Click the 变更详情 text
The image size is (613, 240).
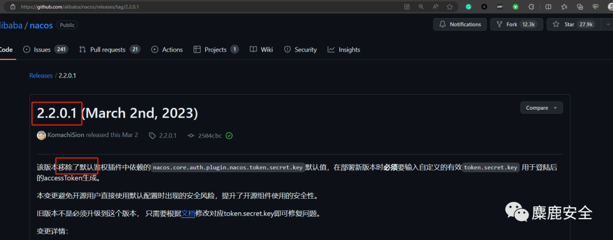53,232
